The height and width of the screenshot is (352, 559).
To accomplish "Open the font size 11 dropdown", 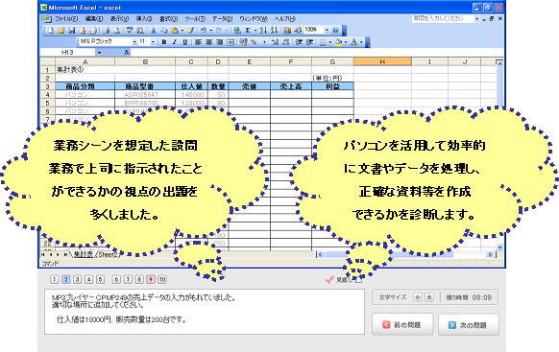I will click(153, 42).
